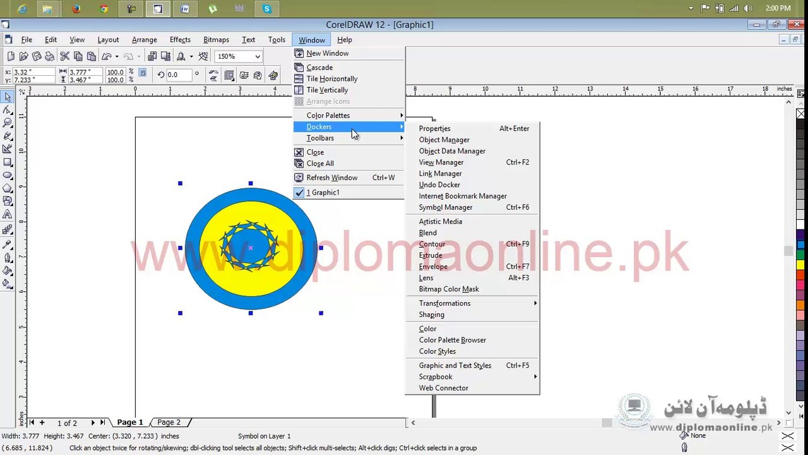Click the Cut scissors icon
Image resolution: width=808 pixels, height=455 pixels.
[65, 56]
